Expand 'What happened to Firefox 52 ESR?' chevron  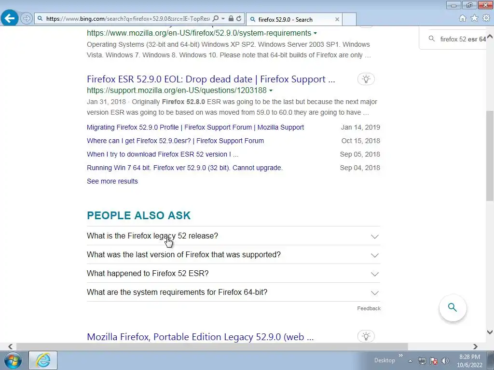pyautogui.click(x=374, y=274)
